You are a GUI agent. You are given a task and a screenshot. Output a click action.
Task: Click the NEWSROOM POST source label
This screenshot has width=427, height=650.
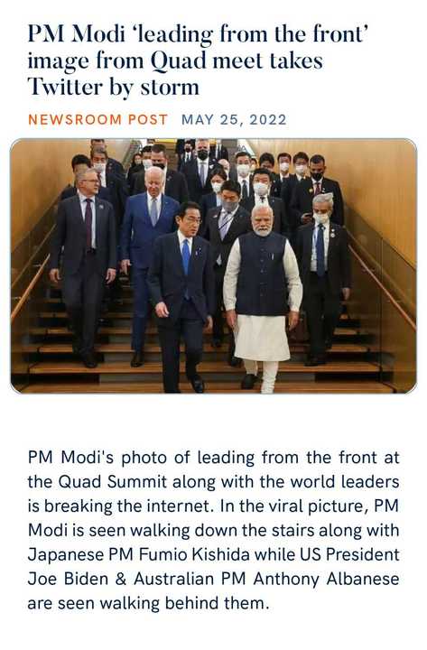pos(97,120)
